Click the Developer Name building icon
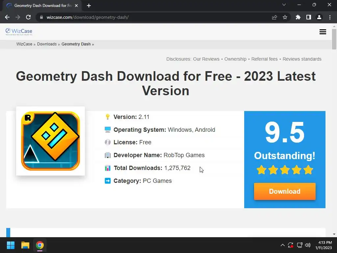Screen dimensions: 337x253 click(108, 155)
